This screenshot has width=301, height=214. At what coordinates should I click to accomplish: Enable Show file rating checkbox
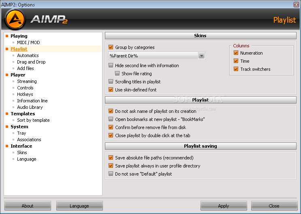(117, 74)
